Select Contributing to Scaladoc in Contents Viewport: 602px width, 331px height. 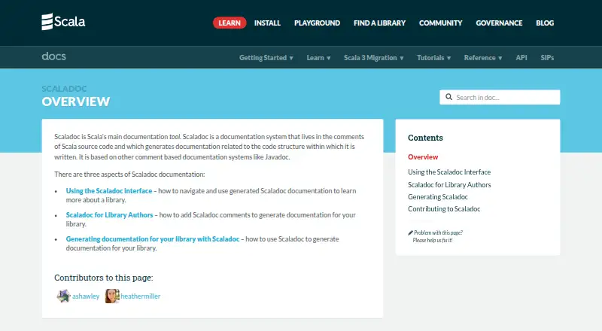(x=444, y=209)
